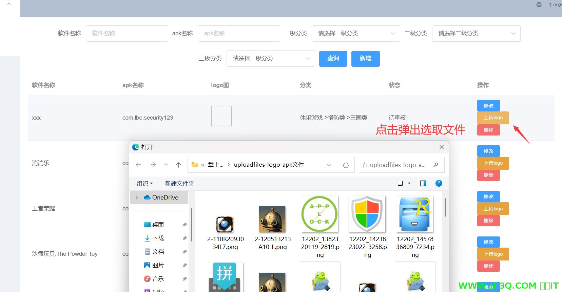Click the uploadfiles-logo-apk文件 breadcrumb

269,165
